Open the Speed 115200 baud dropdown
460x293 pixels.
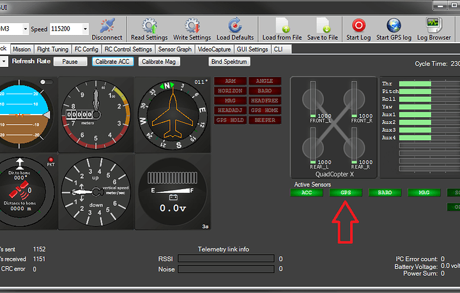tap(85, 29)
